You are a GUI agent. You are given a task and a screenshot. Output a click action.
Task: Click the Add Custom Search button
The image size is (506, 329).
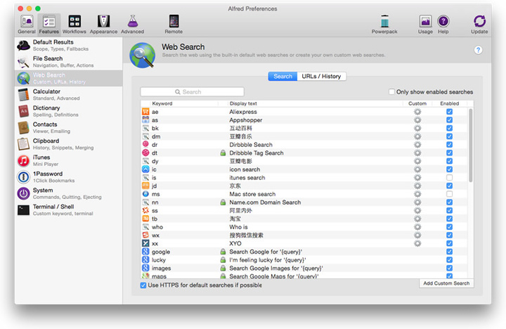(446, 283)
